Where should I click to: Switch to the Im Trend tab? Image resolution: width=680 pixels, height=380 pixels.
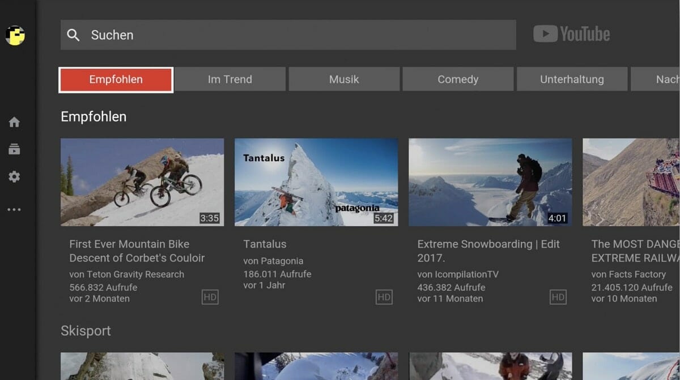point(230,80)
